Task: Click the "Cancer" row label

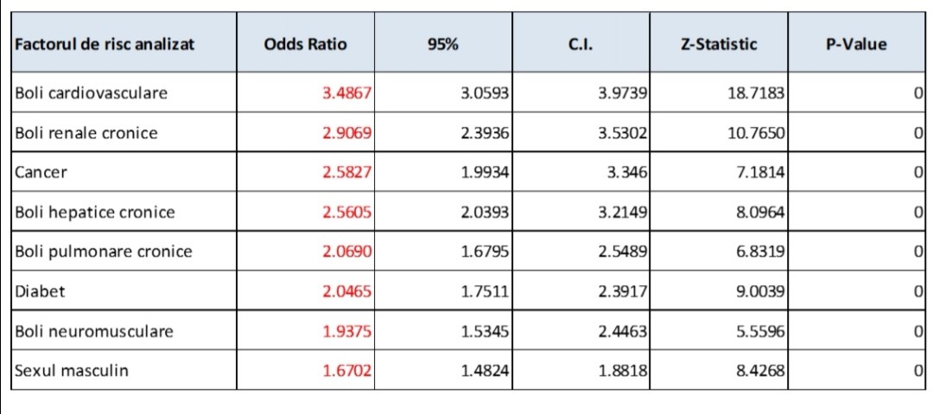Action: pyautogui.click(x=41, y=172)
